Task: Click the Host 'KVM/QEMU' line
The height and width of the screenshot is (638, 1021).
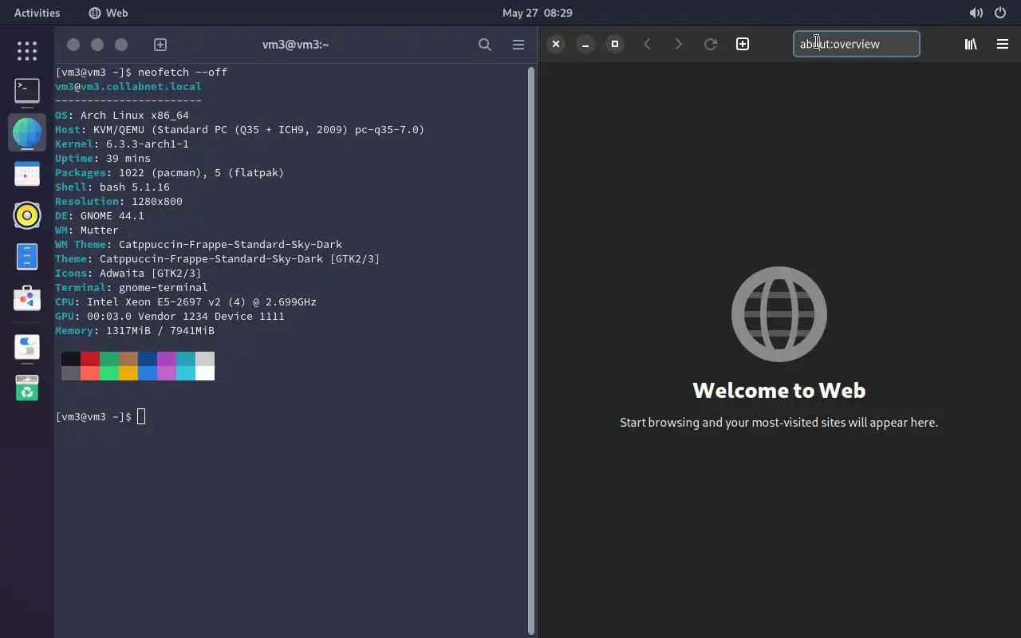Action: [x=240, y=129]
